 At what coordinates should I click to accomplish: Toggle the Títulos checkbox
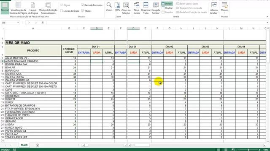tap(82, 11)
